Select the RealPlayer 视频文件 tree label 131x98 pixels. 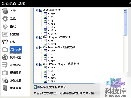click(x=57, y=37)
